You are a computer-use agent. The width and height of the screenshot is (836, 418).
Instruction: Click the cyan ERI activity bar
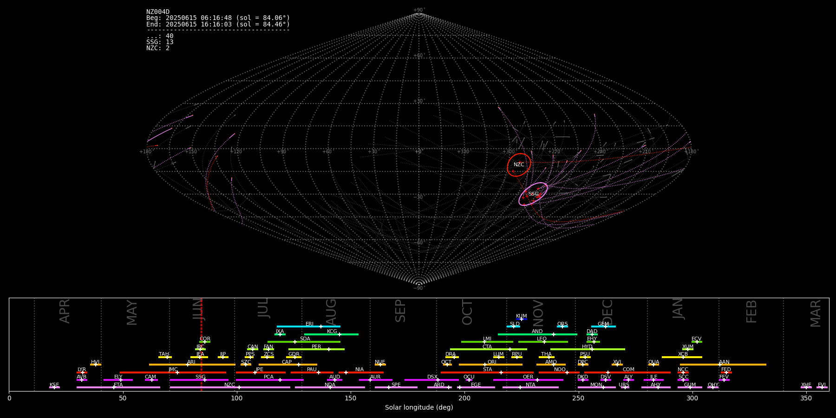(308, 327)
